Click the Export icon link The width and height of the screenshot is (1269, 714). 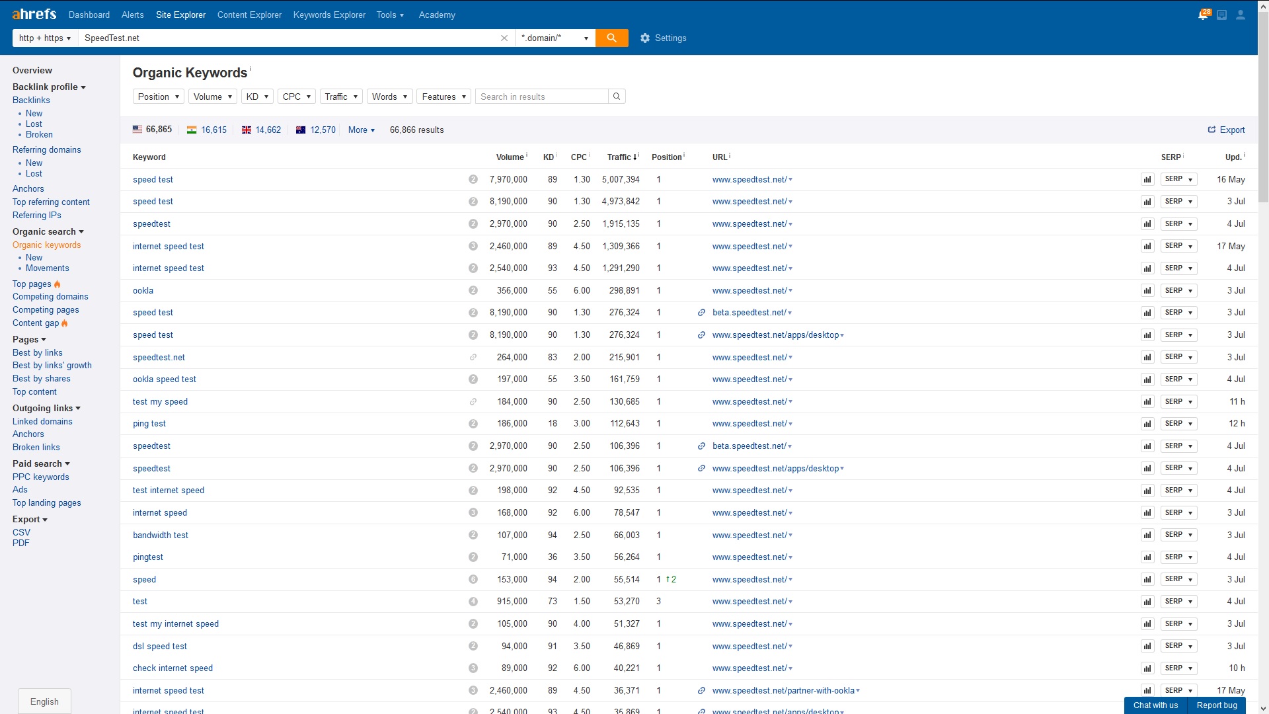pyautogui.click(x=1226, y=130)
